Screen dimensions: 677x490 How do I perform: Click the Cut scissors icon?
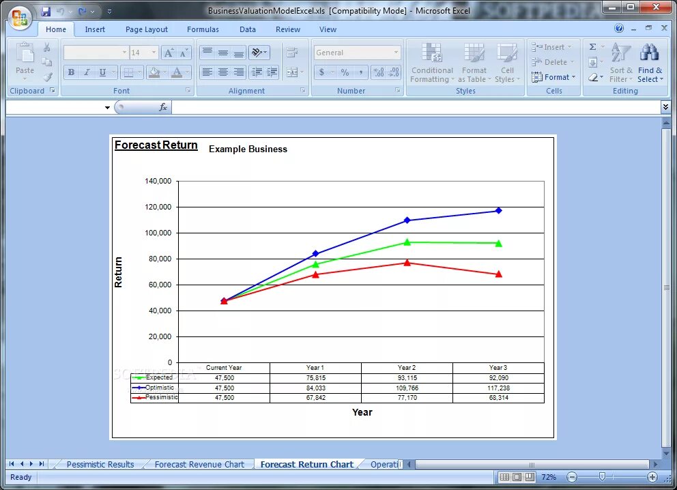[47, 47]
